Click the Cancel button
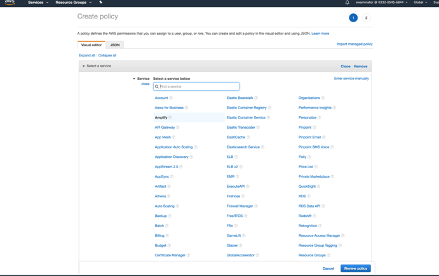The height and width of the screenshot is (276, 439). coord(328,268)
